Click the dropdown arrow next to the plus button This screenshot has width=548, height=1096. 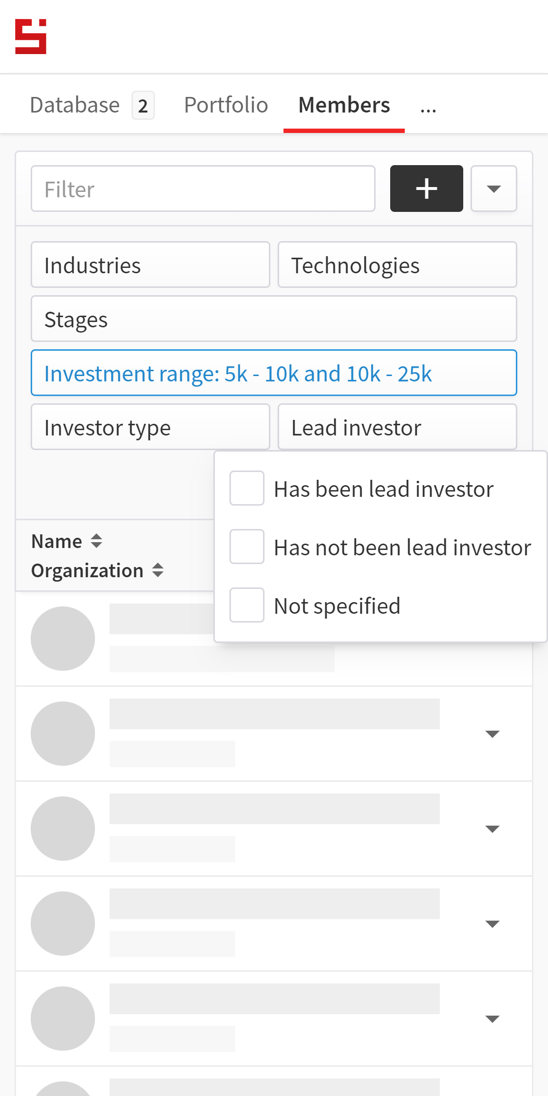(x=493, y=189)
